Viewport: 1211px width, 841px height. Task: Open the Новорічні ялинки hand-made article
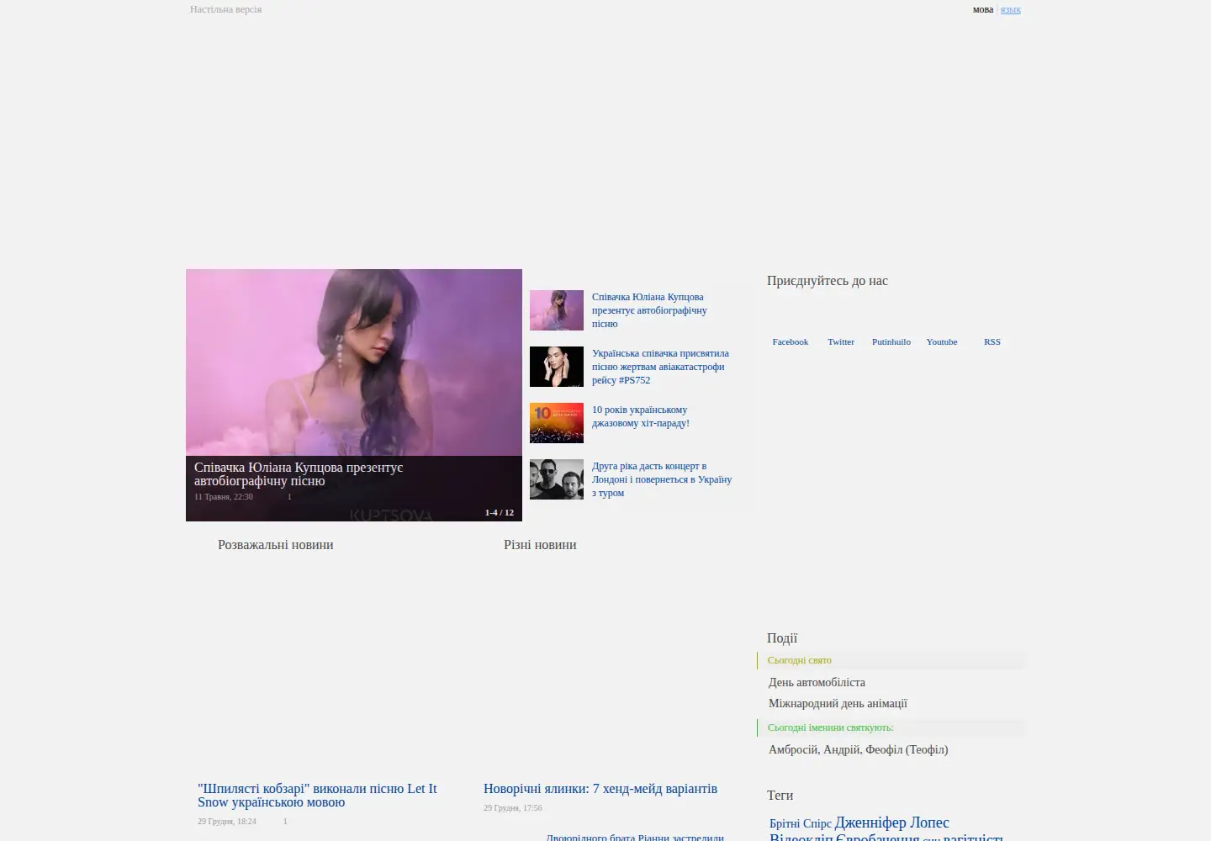tap(600, 789)
